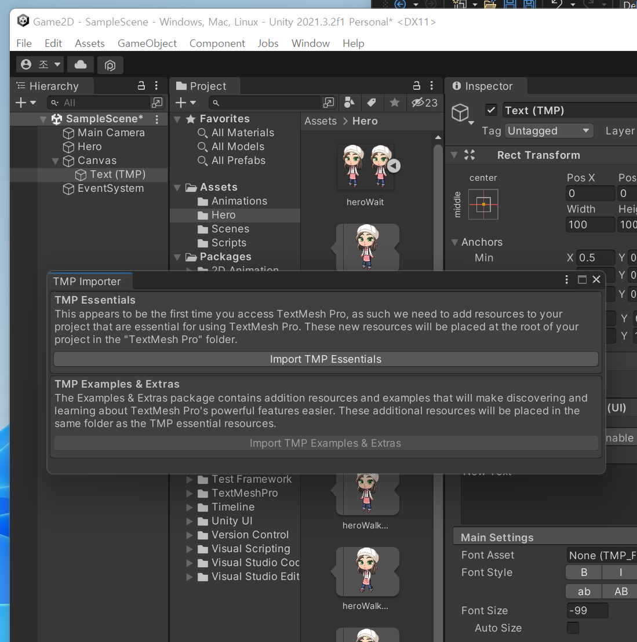
Task: Toggle uppercase AB font style
Action: [x=621, y=591]
